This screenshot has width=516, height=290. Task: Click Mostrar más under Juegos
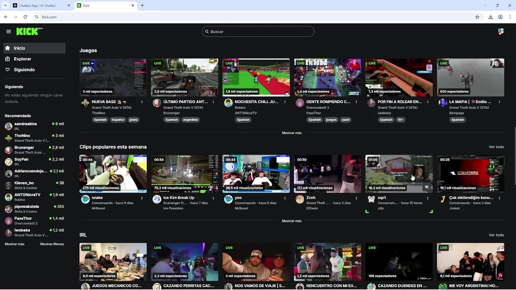292,133
